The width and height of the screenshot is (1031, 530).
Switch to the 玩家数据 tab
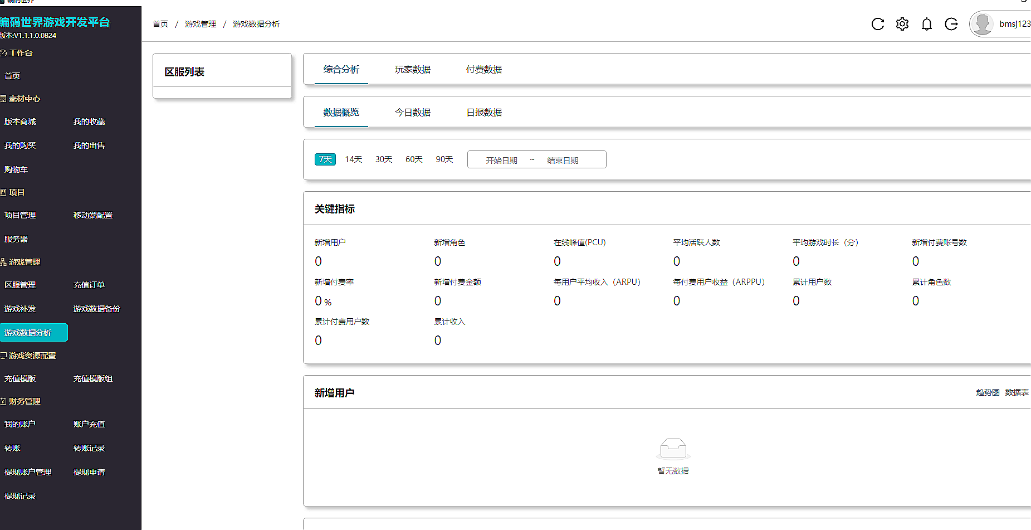point(412,70)
